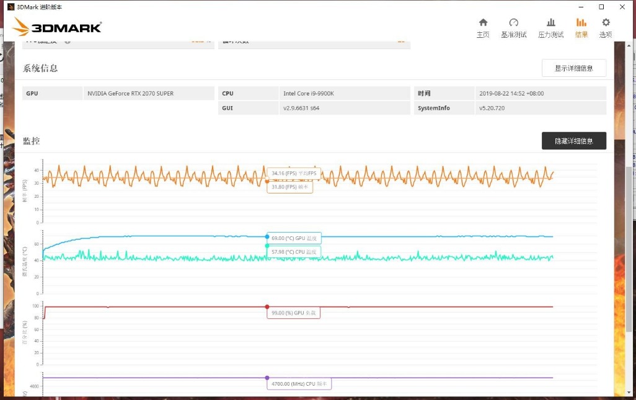Select the NVIDIA GeForce RTX 2070 SUPER value
636x400 pixels.
coord(131,93)
